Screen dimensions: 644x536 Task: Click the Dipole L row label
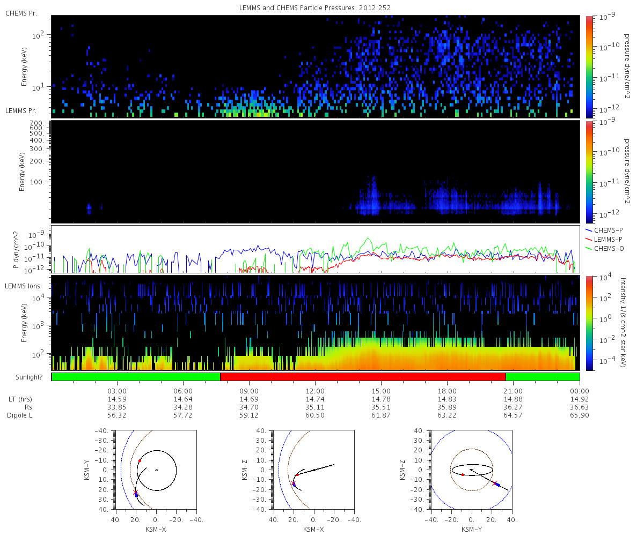coord(21,415)
